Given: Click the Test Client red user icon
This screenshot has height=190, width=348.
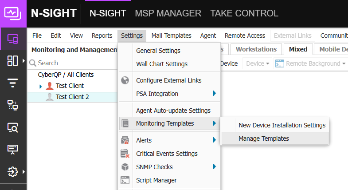Looking at the screenshot, I should click(50, 86).
